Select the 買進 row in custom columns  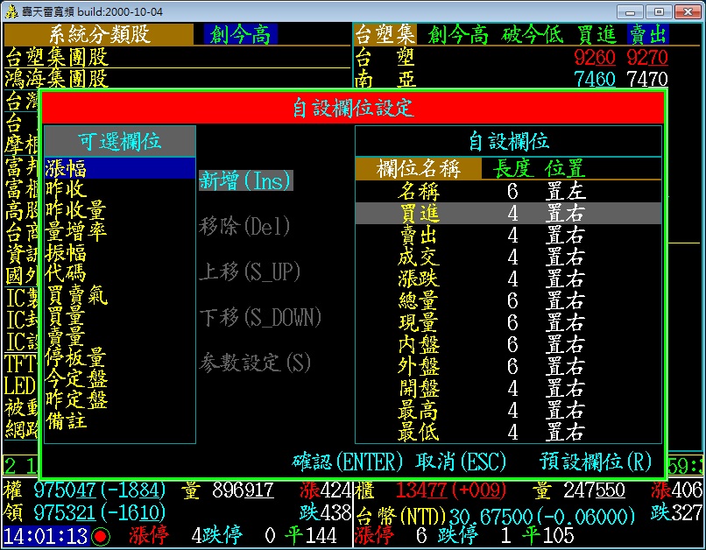[x=508, y=213]
